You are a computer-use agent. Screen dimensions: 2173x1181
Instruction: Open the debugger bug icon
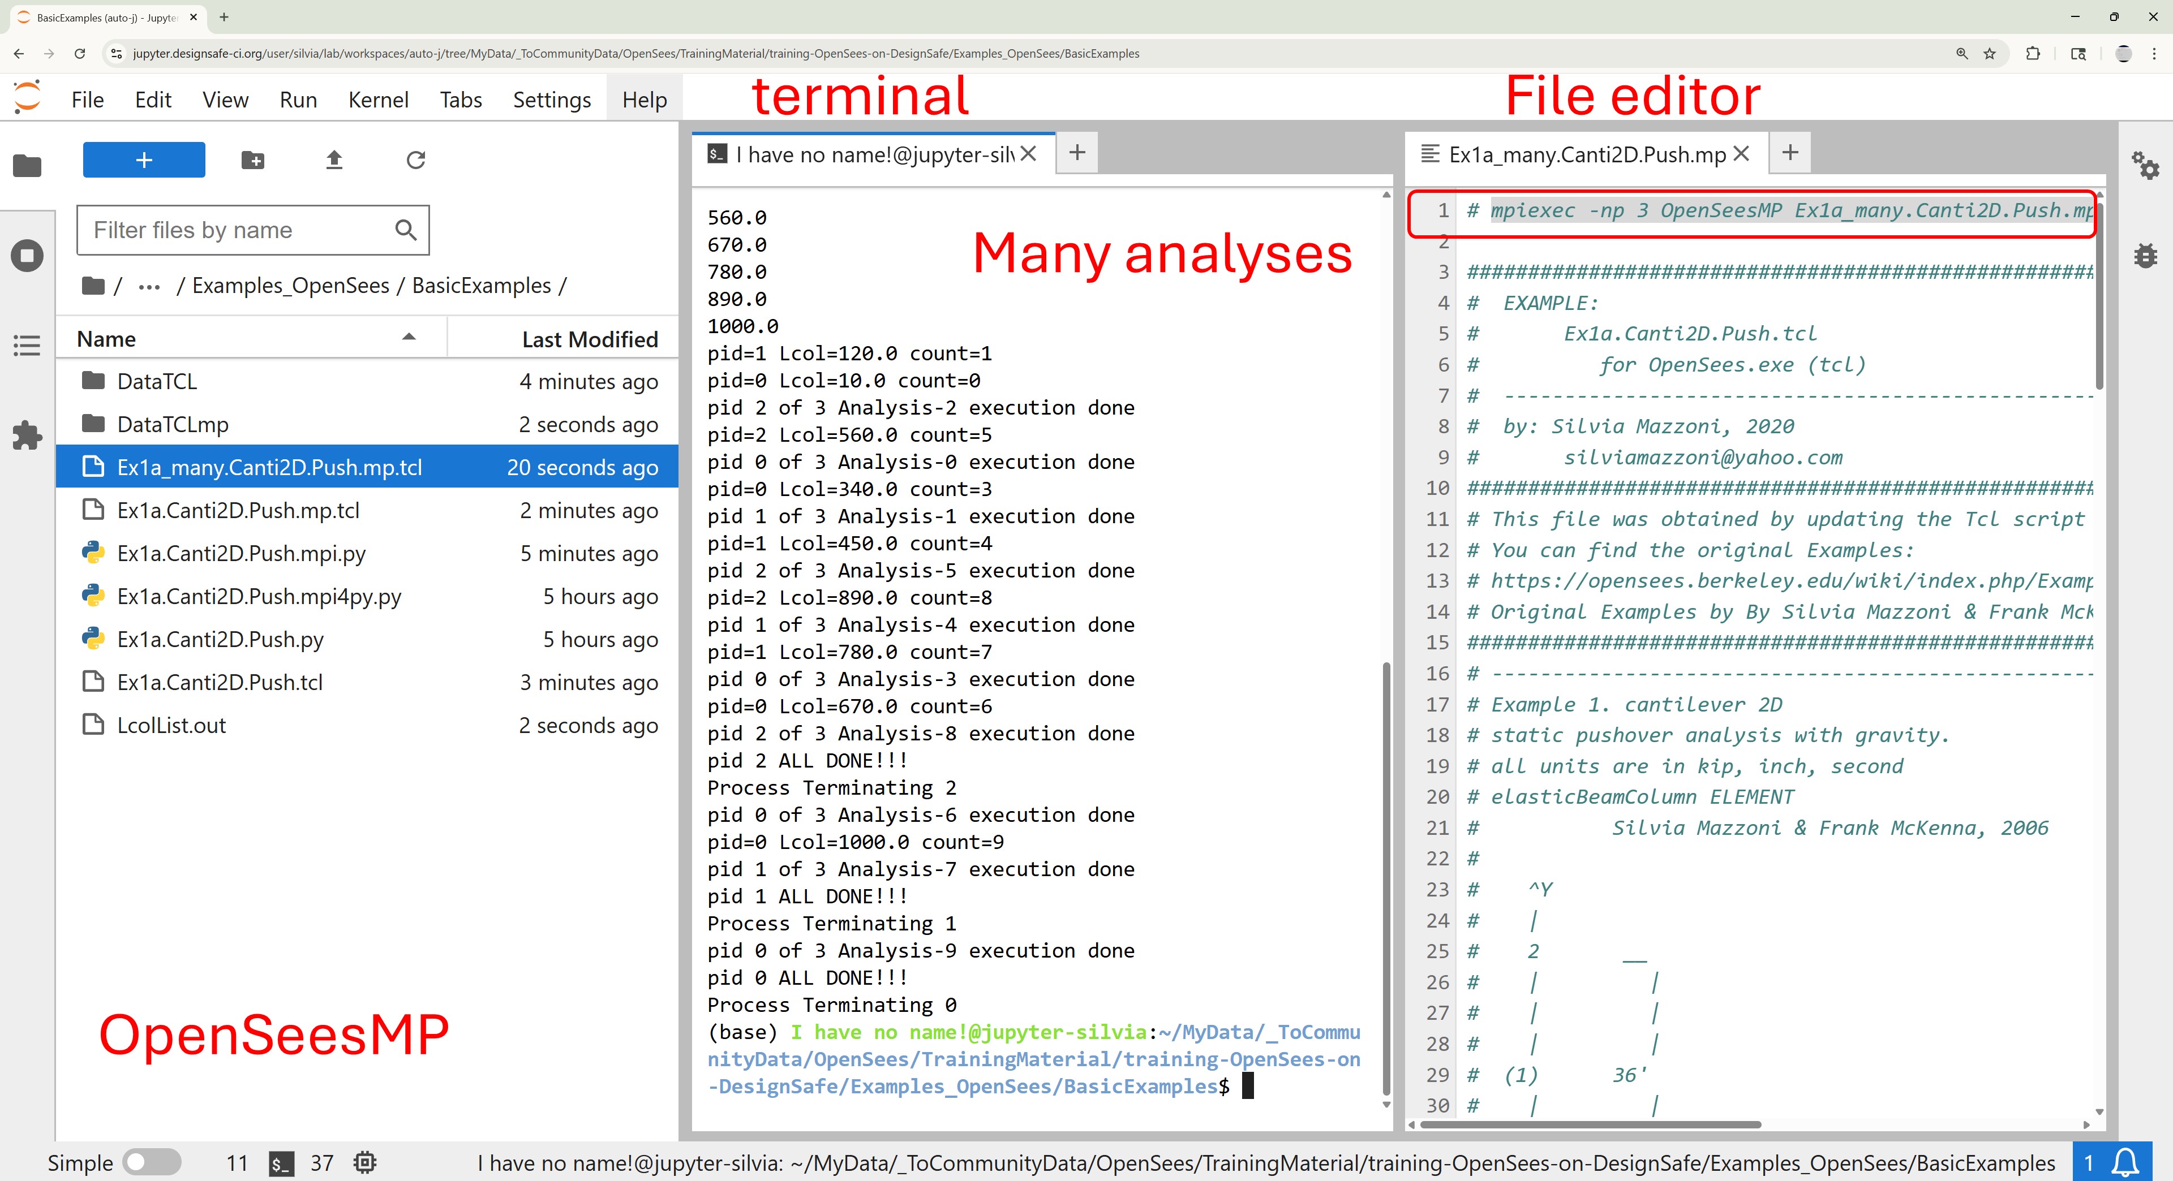click(x=2144, y=256)
